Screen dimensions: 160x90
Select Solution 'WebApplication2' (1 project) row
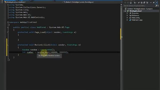pos(140,9)
